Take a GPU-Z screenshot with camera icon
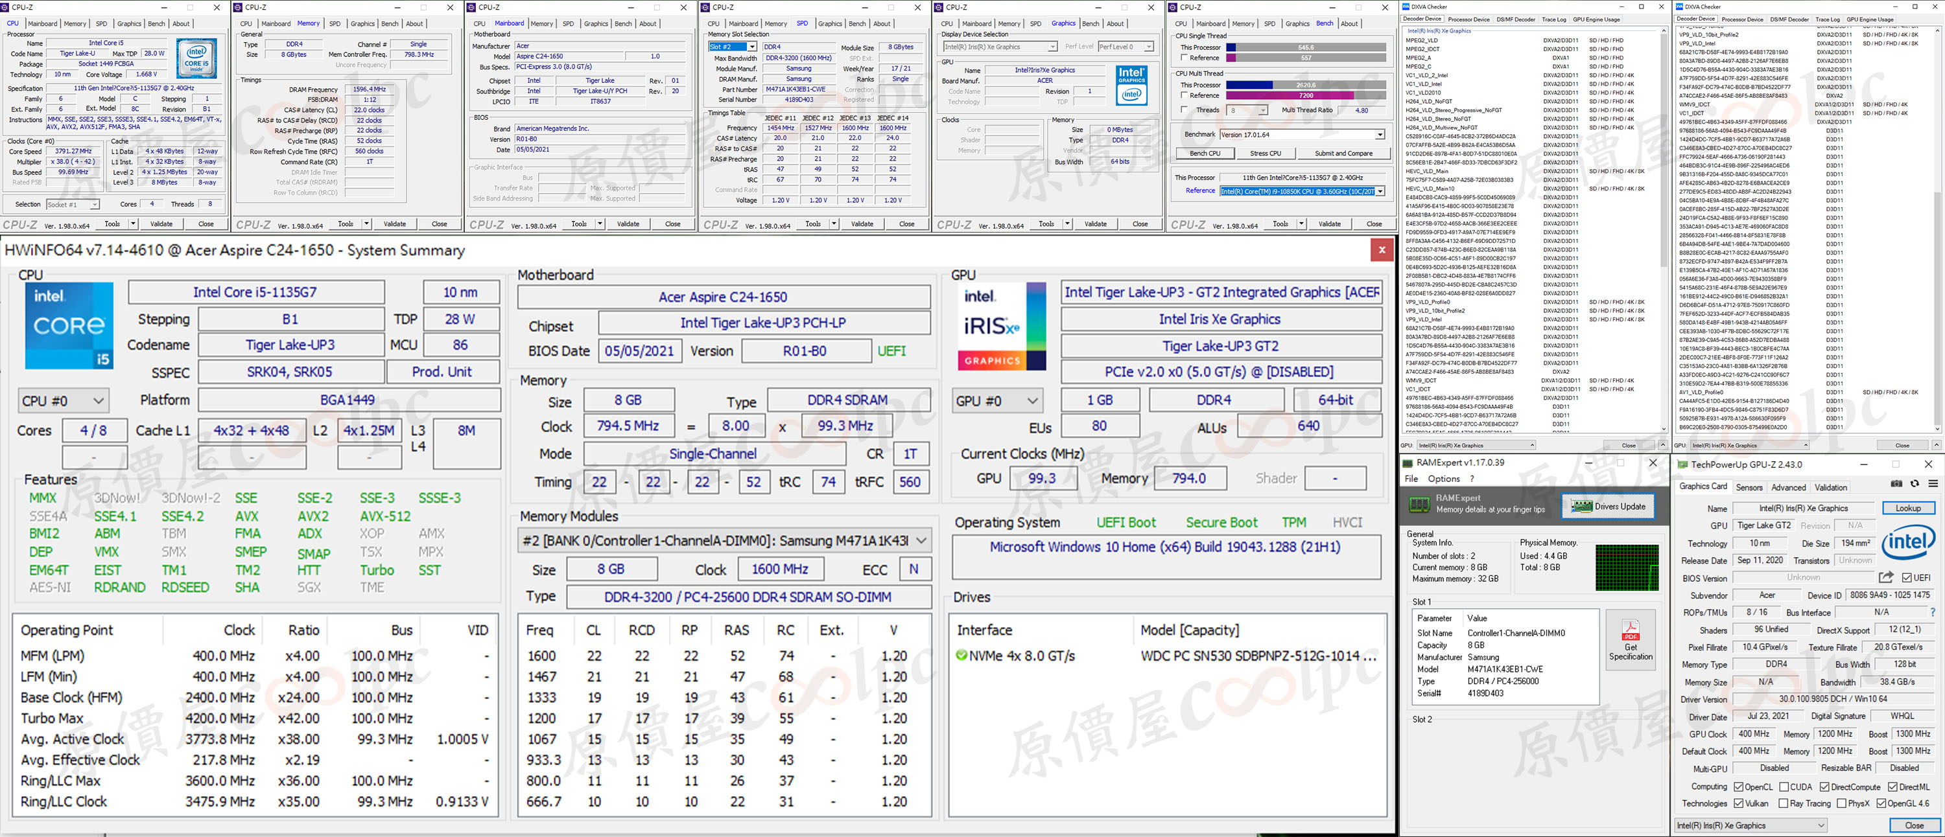1945x837 pixels. tap(1896, 484)
